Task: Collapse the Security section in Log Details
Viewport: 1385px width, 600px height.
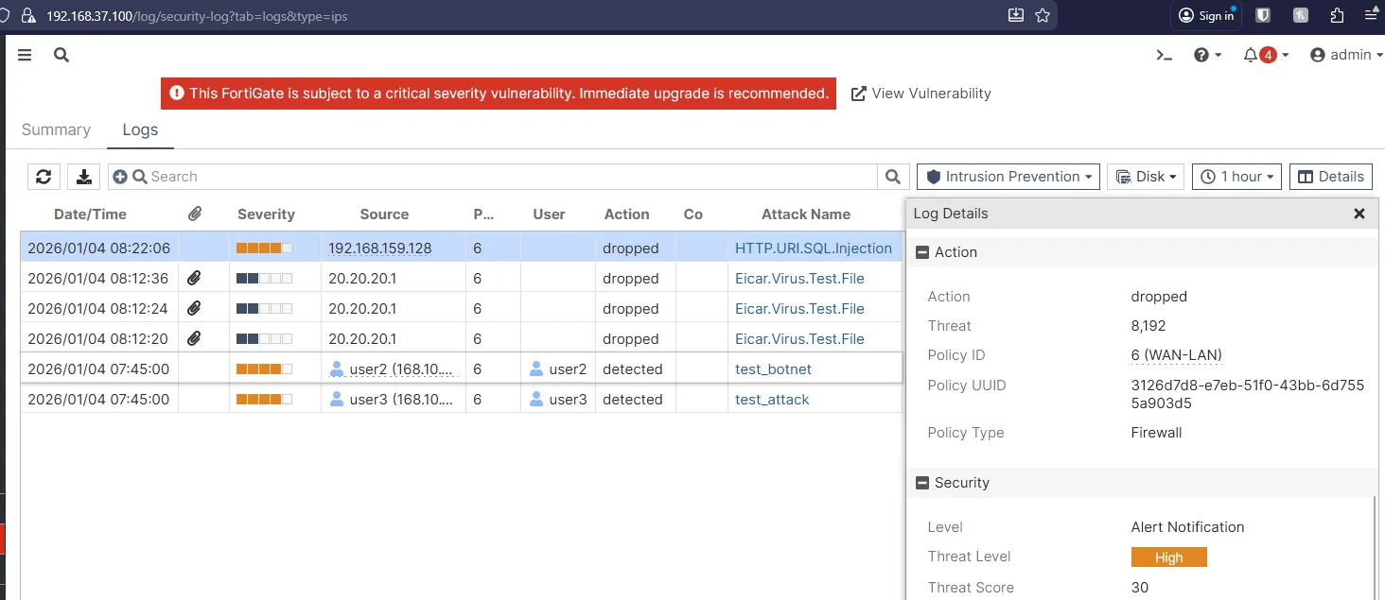Action: click(922, 482)
